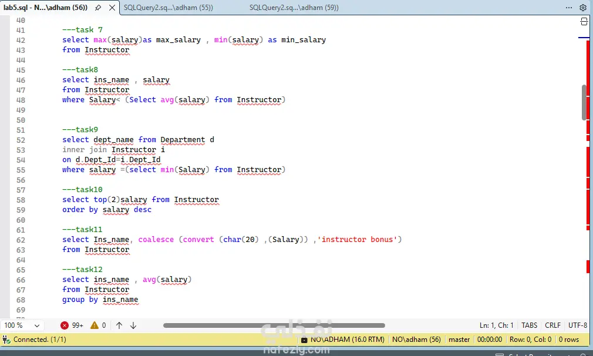This screenshot has height=356, width=593.
Task: Click the master database status entry
Action: 459,340
